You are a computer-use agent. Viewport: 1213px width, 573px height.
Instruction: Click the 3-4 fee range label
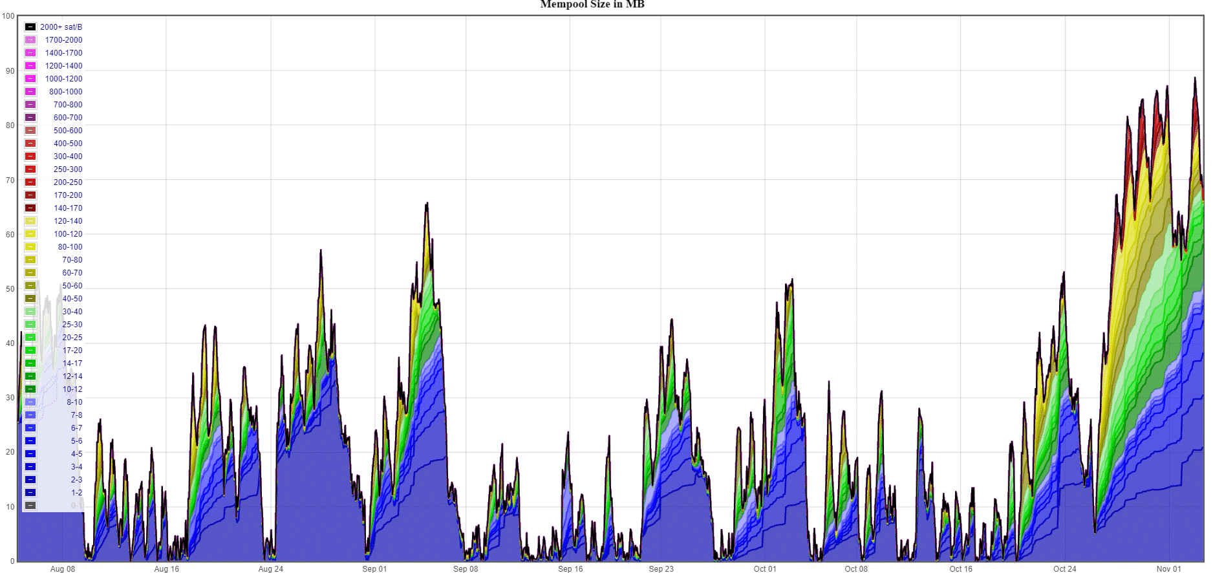[x=76, y=467]
